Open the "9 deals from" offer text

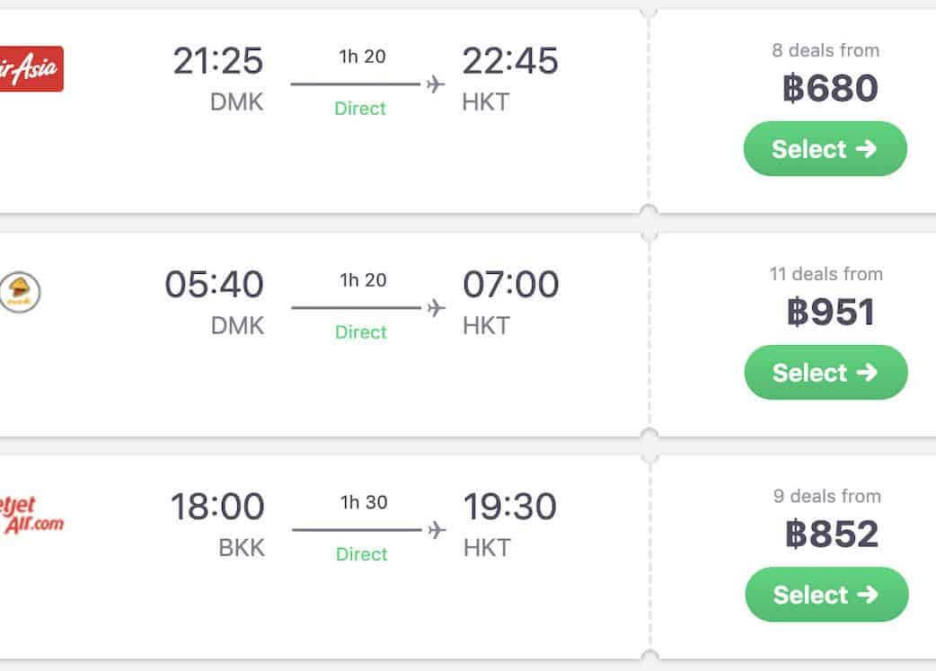coord(826,496)
